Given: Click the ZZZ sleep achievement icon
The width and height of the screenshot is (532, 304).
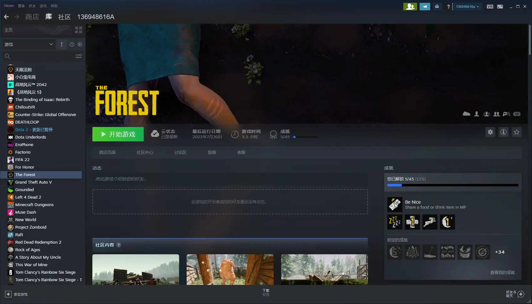Looking at the screenshot, I should click(x=395, y=222).
